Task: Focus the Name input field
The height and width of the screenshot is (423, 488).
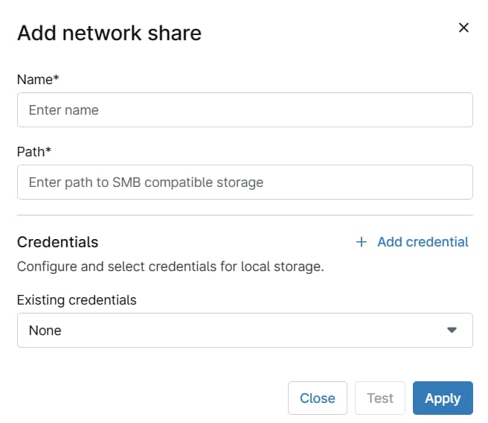Action: coord(245,110)
